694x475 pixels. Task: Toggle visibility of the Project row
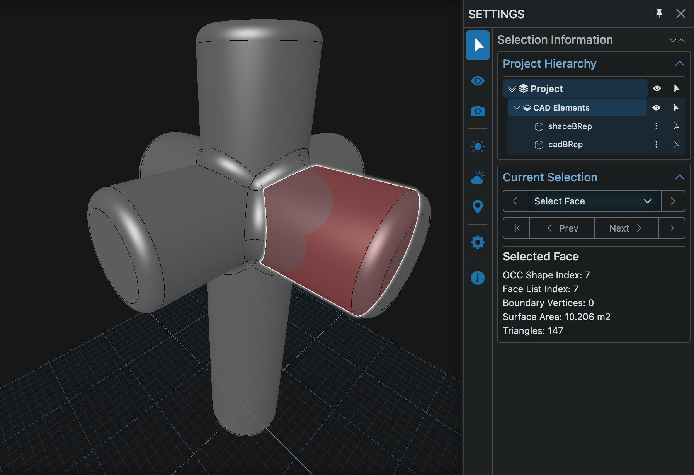(657, 89)
